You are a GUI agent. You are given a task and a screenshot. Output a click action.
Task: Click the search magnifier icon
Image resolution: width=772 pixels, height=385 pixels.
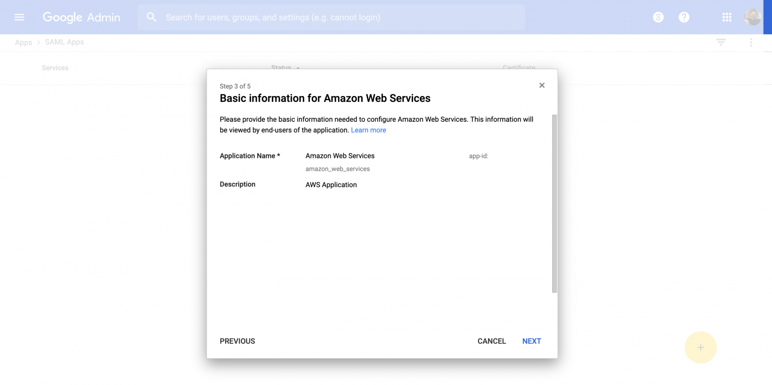151,17
